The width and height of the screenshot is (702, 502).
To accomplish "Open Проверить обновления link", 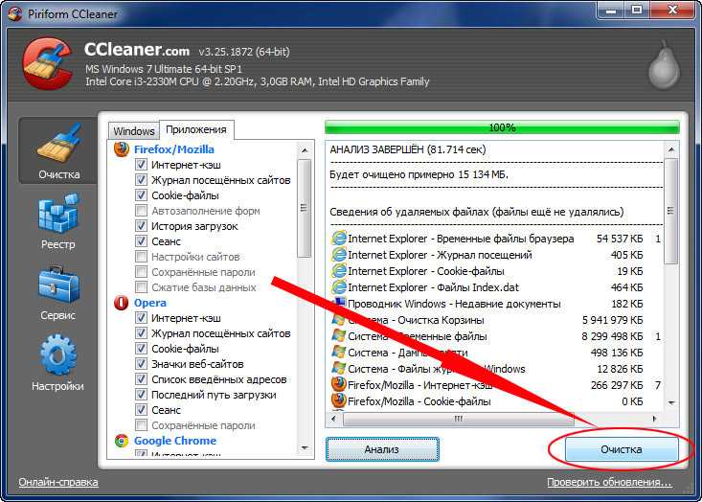I will [x=609, y=482].
